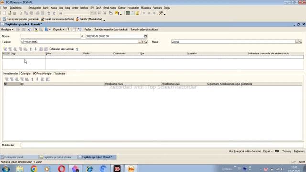Click the binoculars icon in the main toolbar
This screenshot has height=172, width=306.
coord(61,13)
